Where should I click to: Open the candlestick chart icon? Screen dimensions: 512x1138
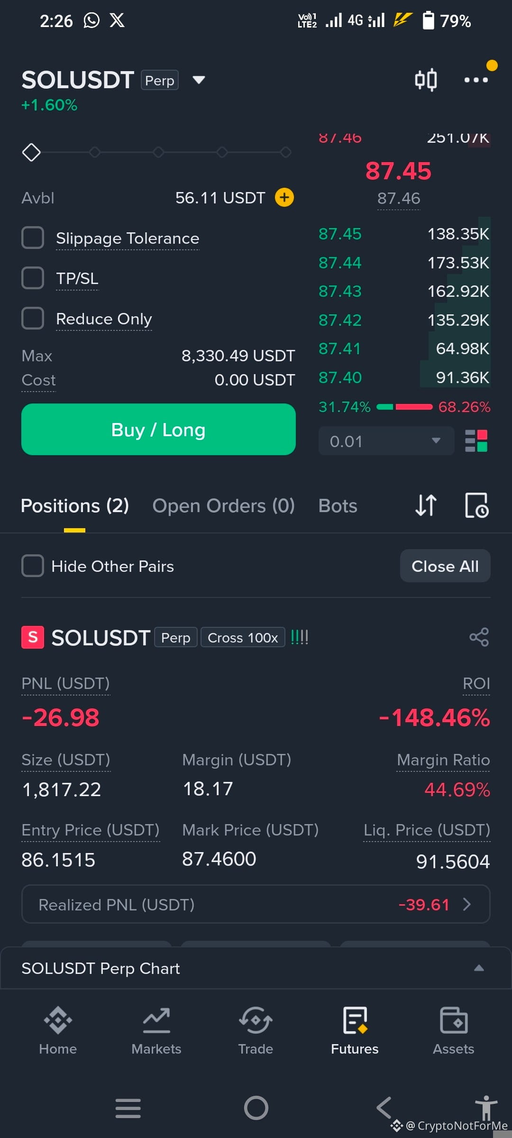point(426,80)
